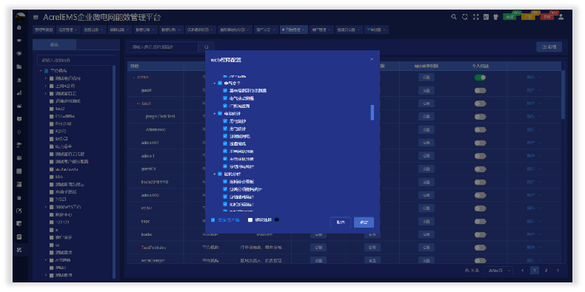
Task: Collapse the admin row in the role table
Action: point(134,78)
